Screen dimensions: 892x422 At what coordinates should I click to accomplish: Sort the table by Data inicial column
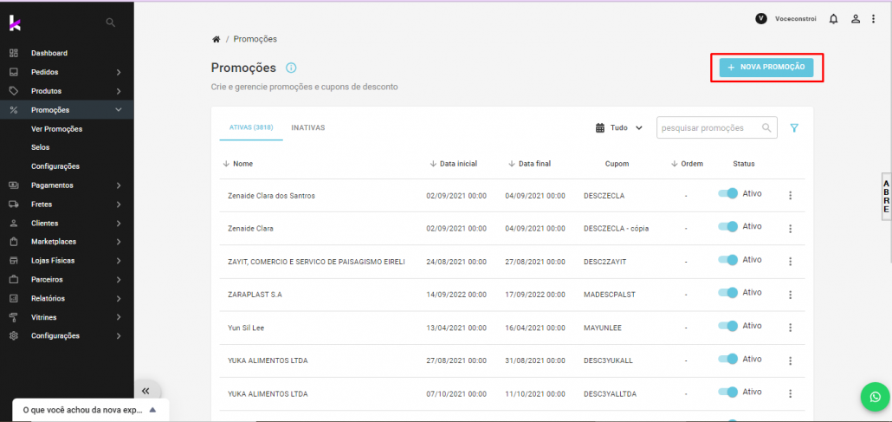coord(457,164)
